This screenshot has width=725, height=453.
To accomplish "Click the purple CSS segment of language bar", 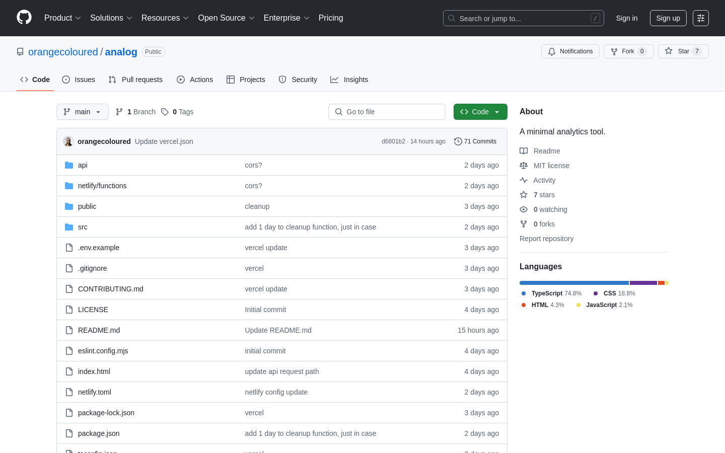I will point(643,283).
